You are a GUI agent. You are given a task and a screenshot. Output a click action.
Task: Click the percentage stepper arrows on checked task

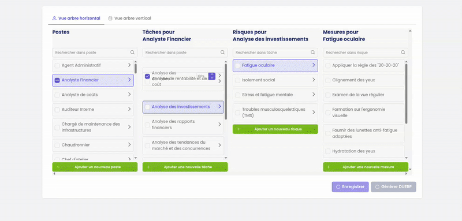coord(212,76)
